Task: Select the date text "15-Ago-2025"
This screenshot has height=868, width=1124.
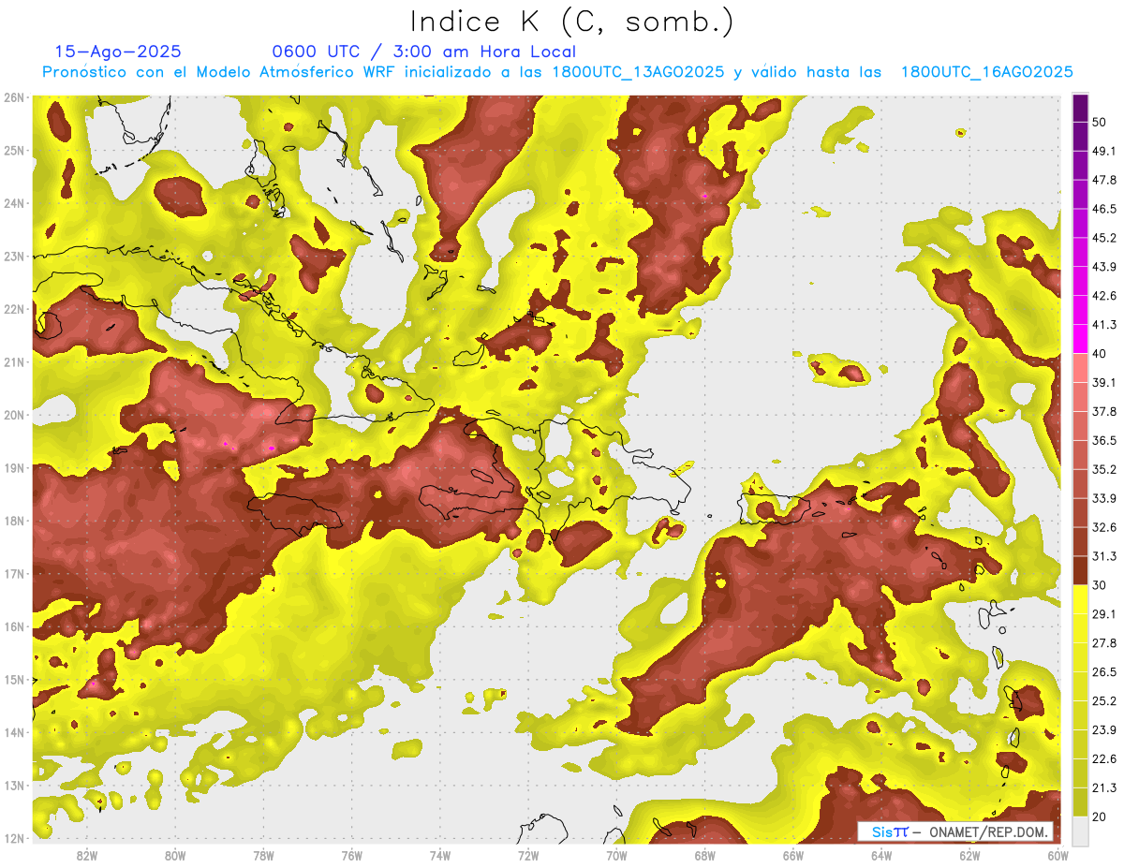Action: click(x=118, y=51)
